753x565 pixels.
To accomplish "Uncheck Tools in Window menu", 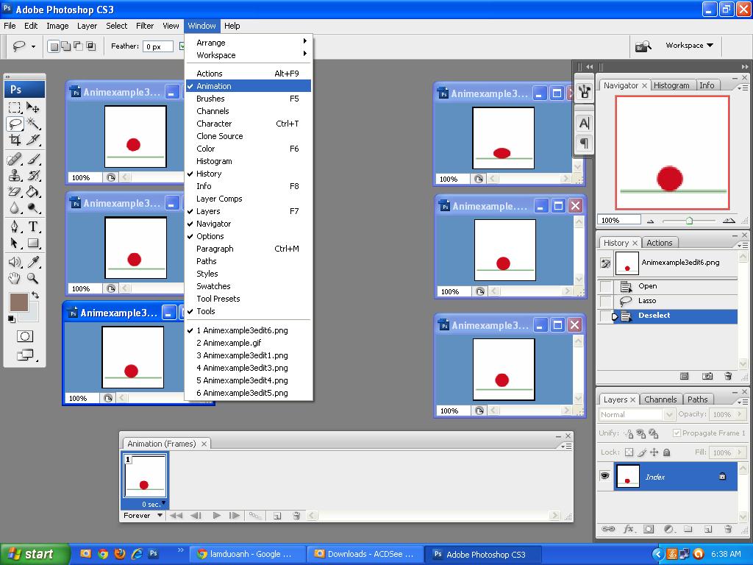I will 249,311.
